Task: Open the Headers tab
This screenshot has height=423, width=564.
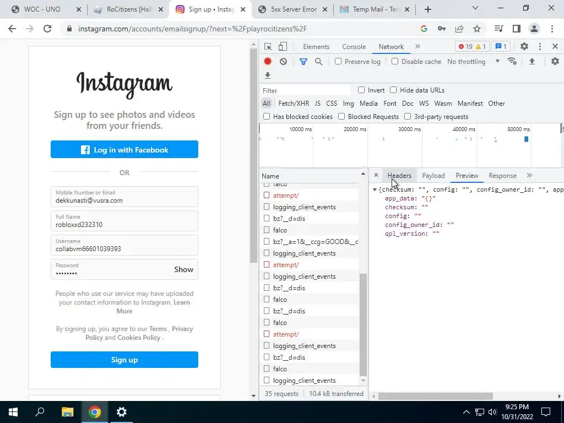Action: pos(399,176)
